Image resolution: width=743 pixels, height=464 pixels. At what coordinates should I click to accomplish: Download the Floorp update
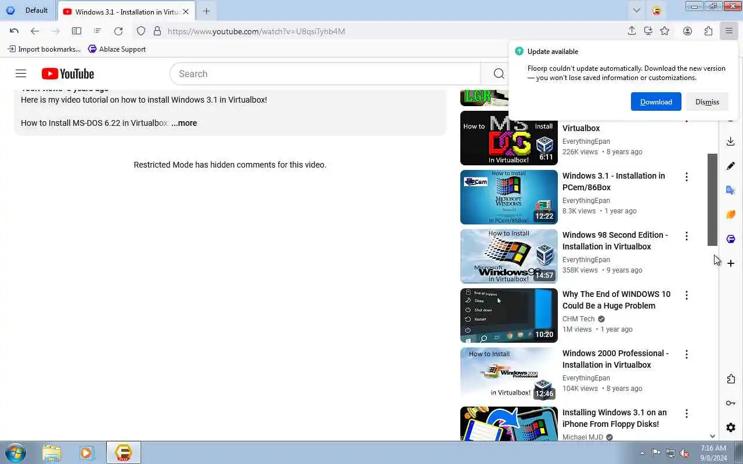pyautogui.click(x=656, y=101)
